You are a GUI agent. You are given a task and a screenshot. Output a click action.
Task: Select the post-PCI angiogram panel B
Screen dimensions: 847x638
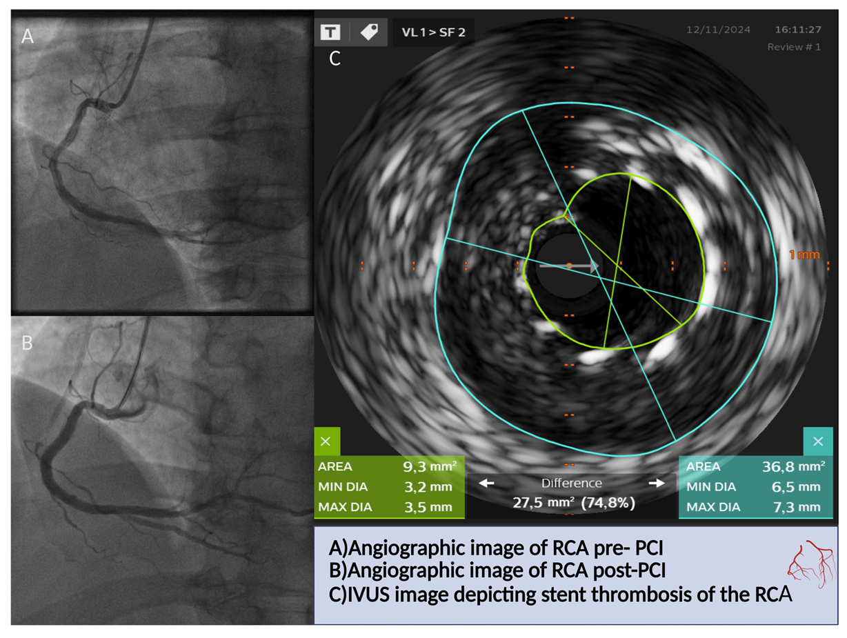click(x=162, y=469)
